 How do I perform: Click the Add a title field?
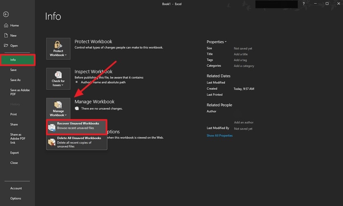[241, 54]
